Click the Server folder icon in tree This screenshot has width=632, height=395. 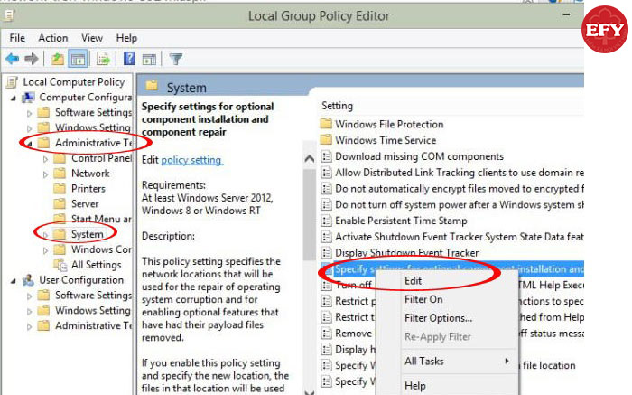(60, 203)
